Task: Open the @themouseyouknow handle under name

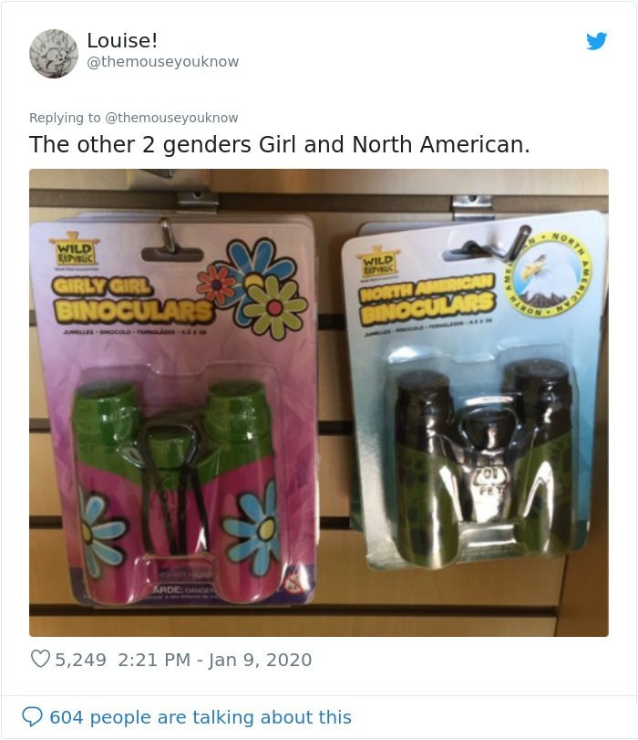Action: pyautogui.click(x=162, y=62)
